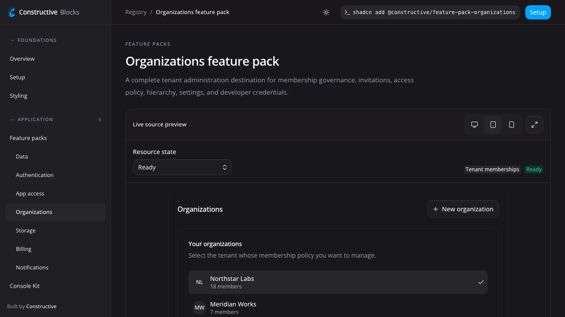
Task: Select Notifications feature pack
Action: [55, 267]
